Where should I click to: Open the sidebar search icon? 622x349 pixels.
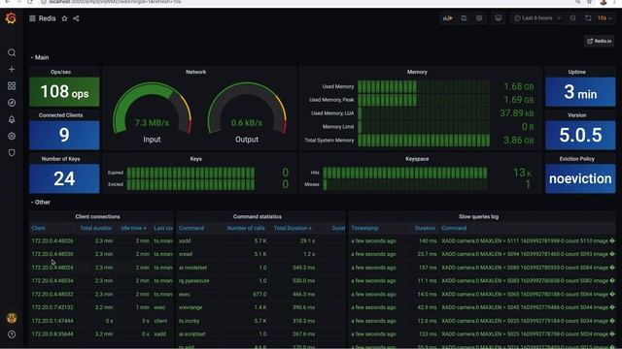click(x=12, y=52)
